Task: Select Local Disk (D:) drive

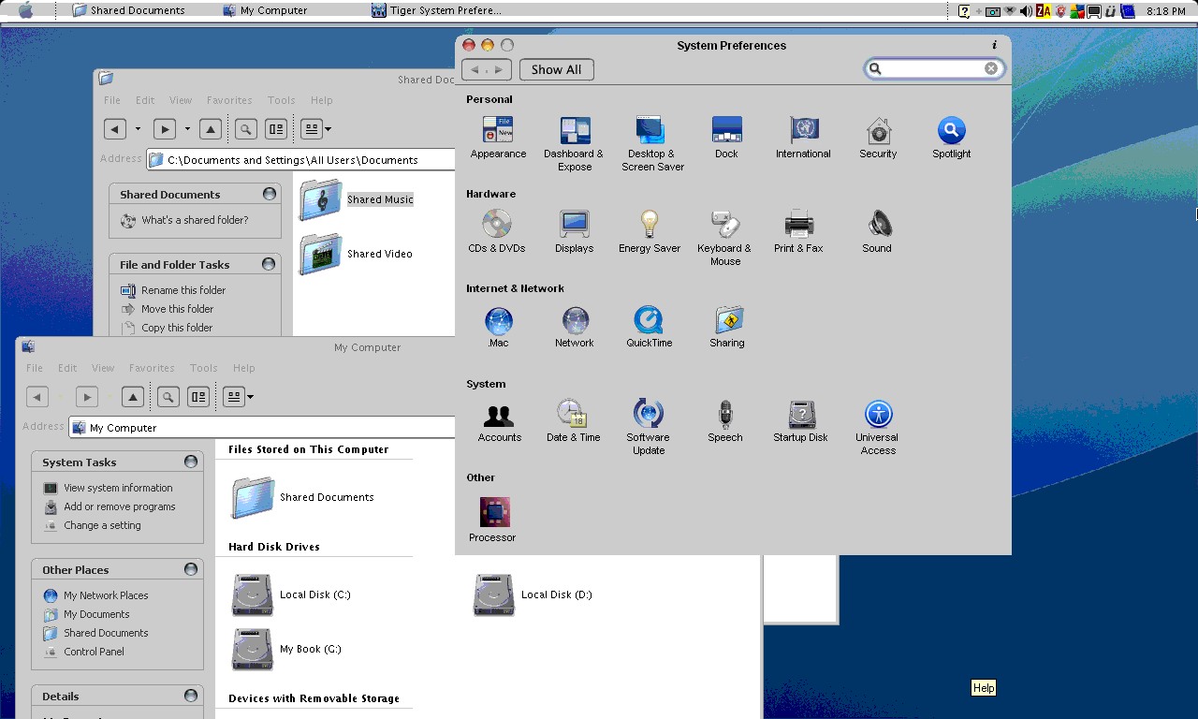Action: 533,594
